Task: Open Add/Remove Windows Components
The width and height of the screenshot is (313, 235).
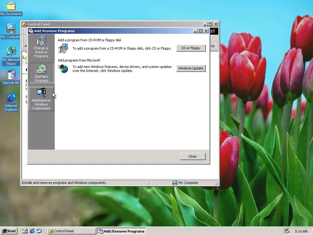Action: [x=41, y=99]
